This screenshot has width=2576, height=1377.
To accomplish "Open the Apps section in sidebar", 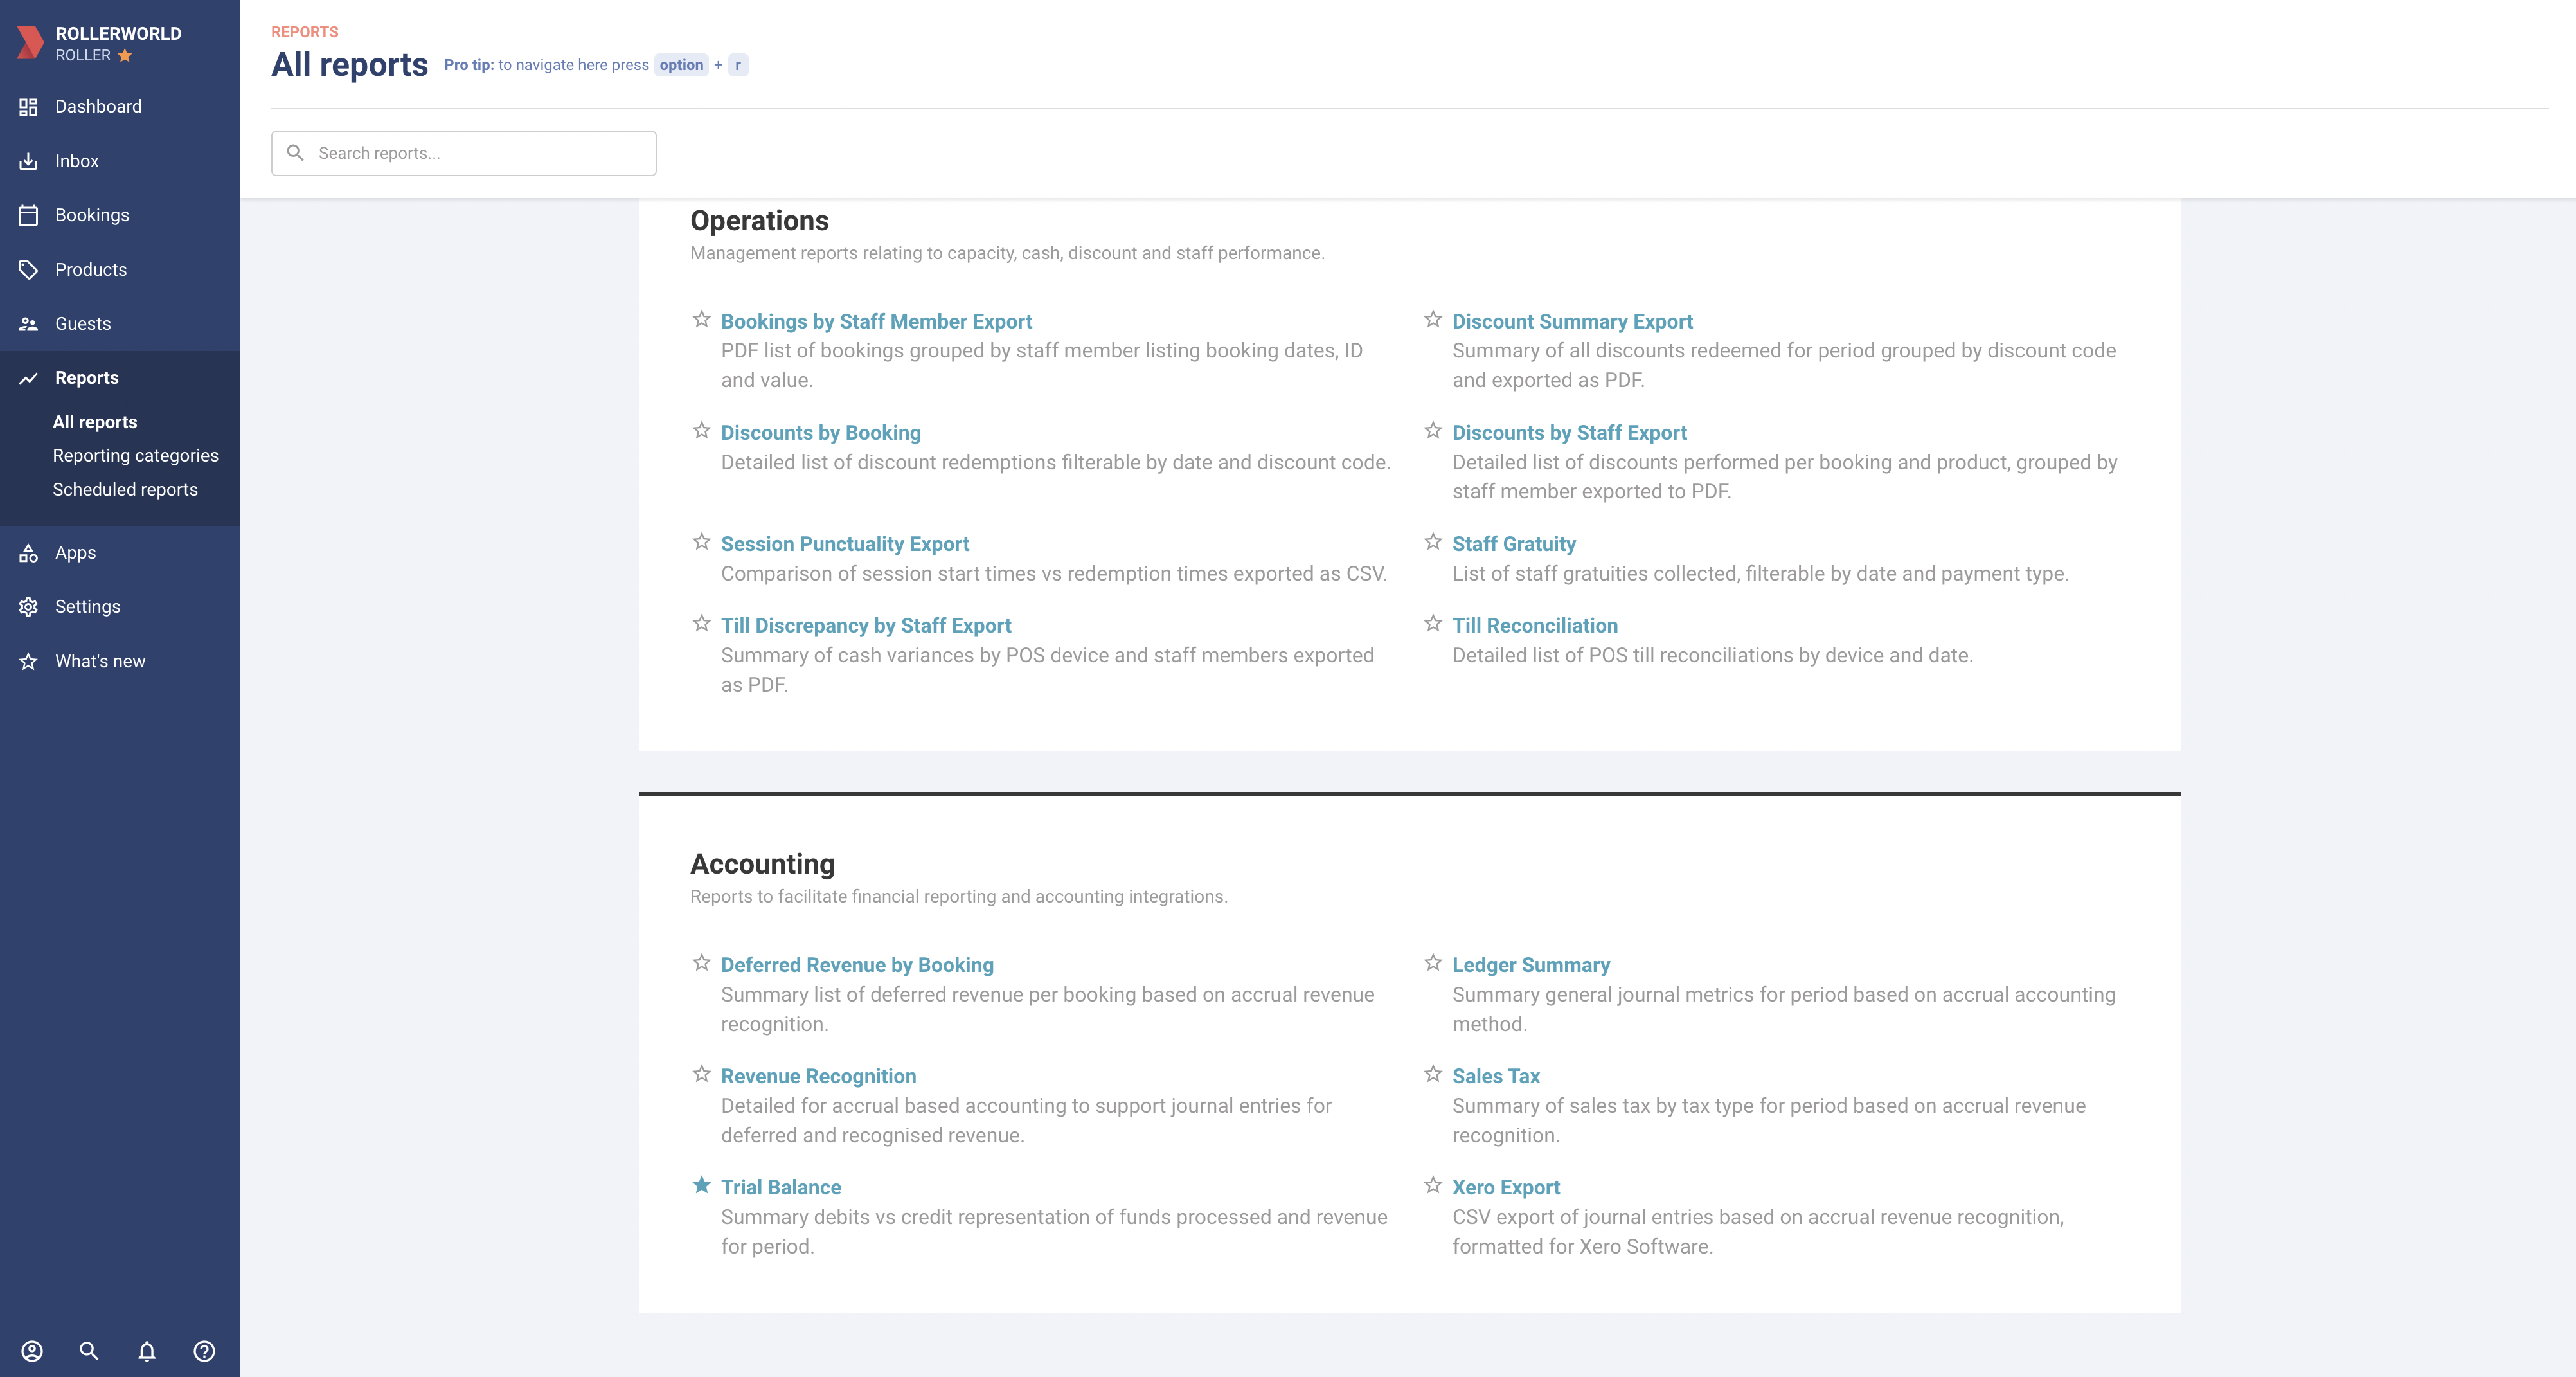I will [x=75, y=552].
